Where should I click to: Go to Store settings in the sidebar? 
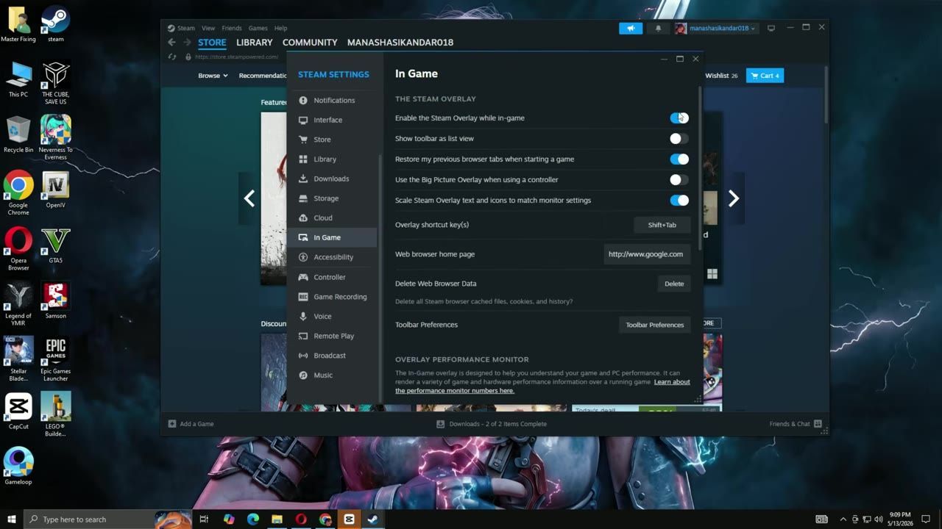(x=322, y=140)
